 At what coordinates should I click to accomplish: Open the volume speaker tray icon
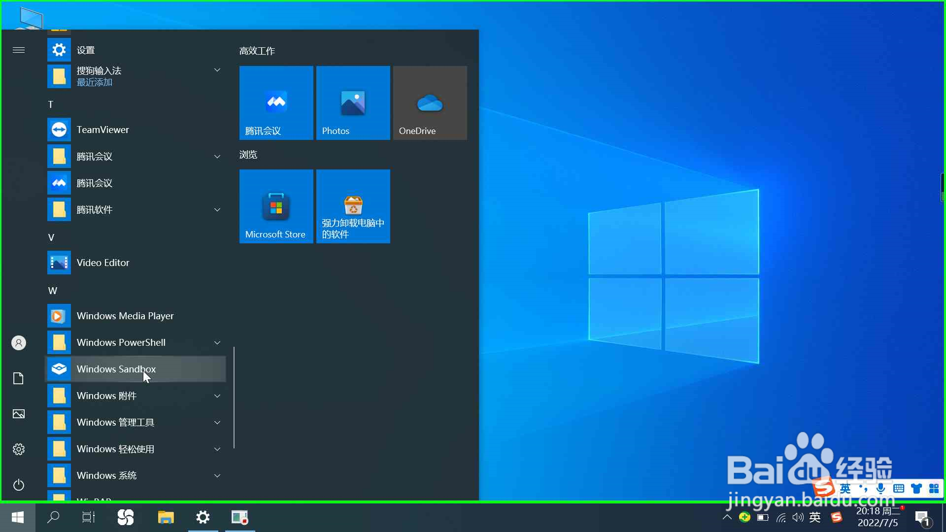[798, 517]
